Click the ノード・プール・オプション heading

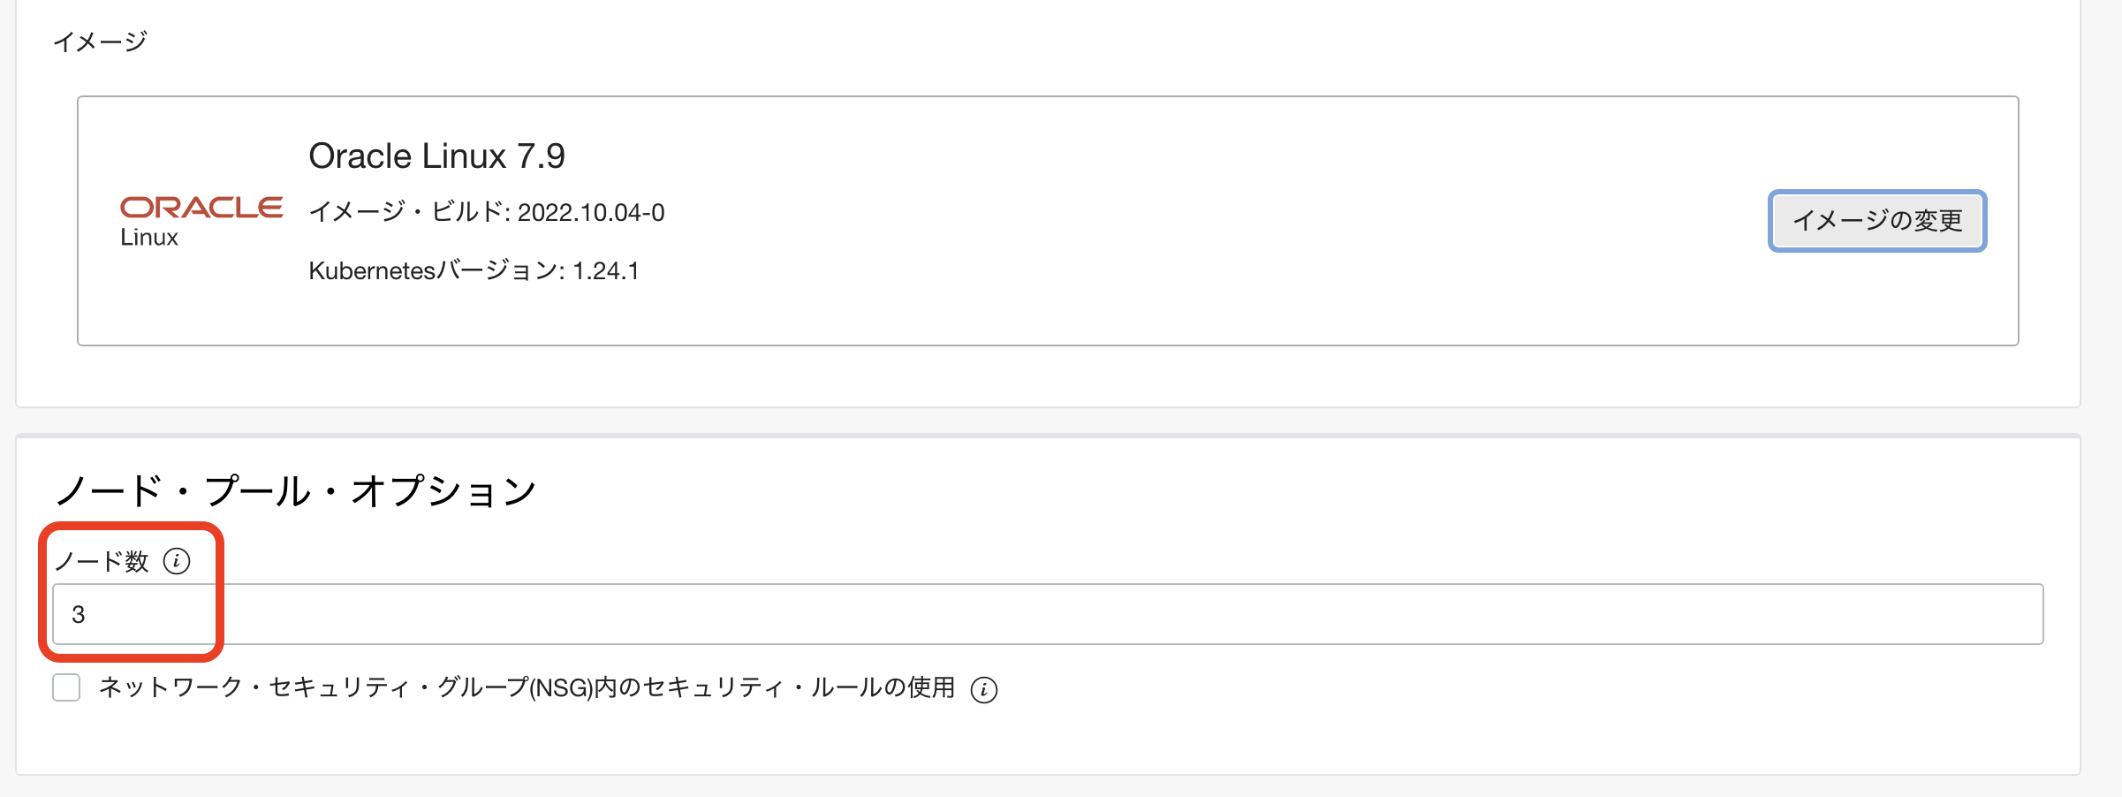point(296,490)
